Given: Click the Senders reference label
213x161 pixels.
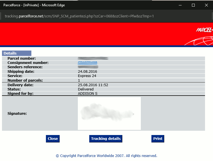Looking at the screenshot, I should [25, 67].
